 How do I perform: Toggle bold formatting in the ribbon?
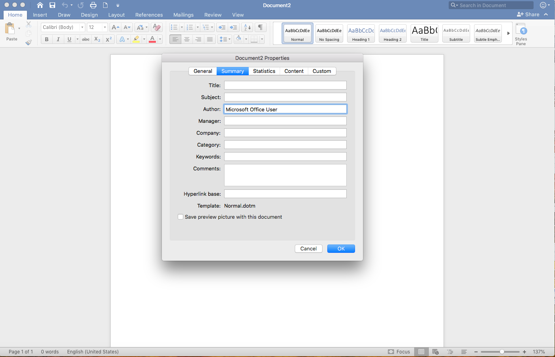pos(46,39)
